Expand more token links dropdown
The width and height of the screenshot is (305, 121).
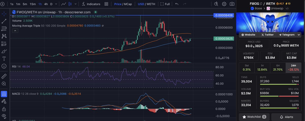299,35
